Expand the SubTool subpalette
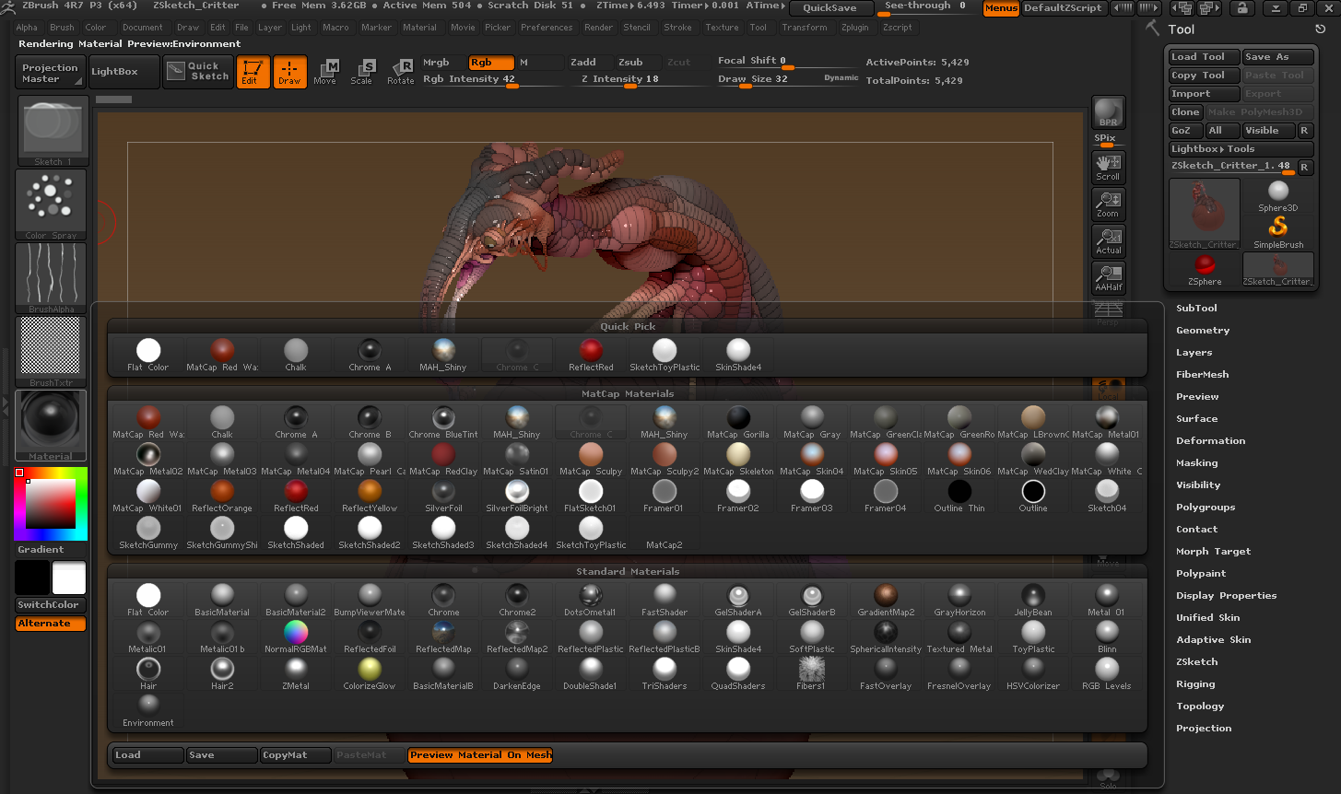Image resolution: width=1341 pixels, height=794 pixels. tap(1196, 309)
